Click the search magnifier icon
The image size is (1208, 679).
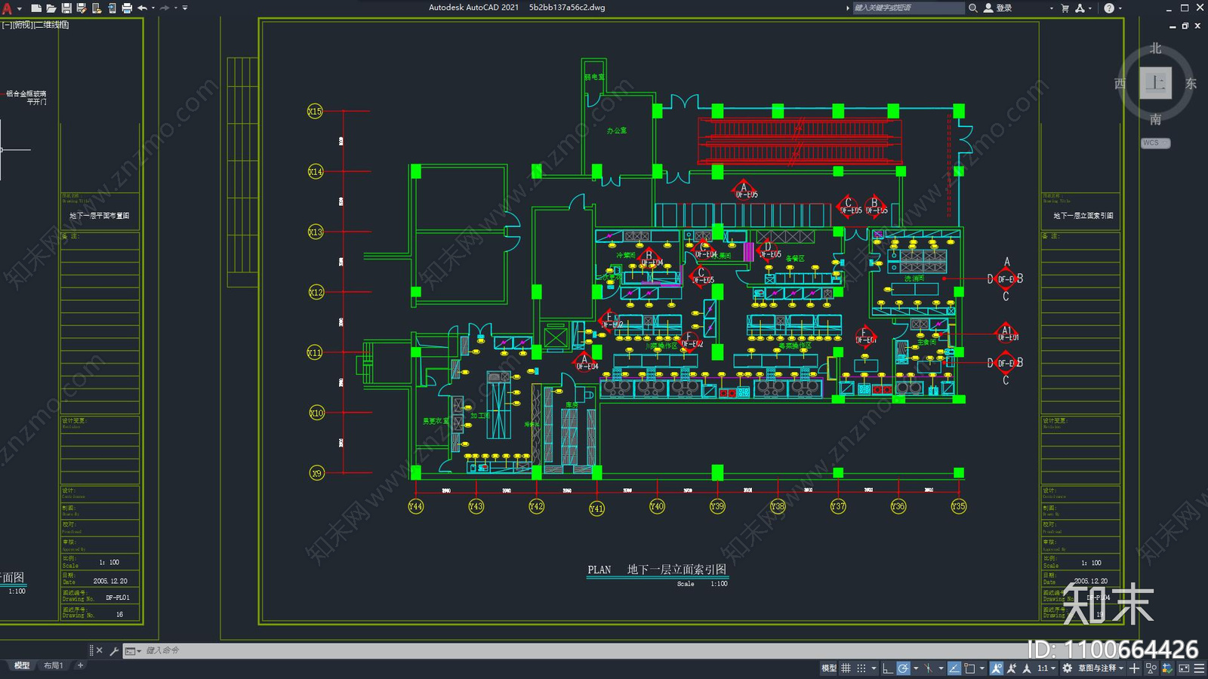click(973, 8)
